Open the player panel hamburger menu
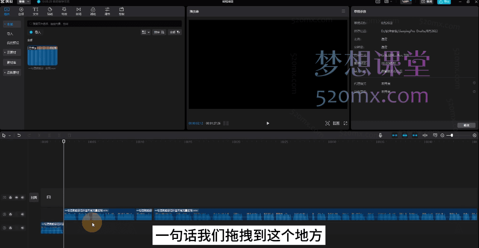479x248 pixels. pyautogui.click(x=343, y=11)
